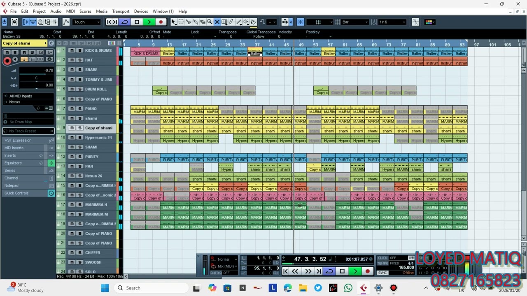Screen dimensions: 527x296
Task: Toggle Autoscroll button
Action: tap(286, 22)
